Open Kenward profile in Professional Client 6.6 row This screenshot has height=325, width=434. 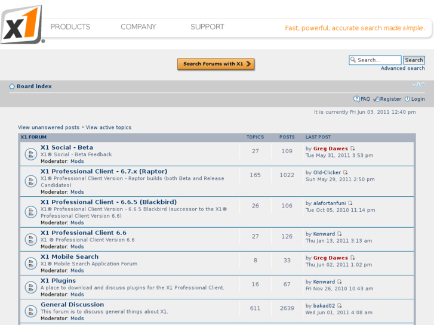tap(324, 234)
